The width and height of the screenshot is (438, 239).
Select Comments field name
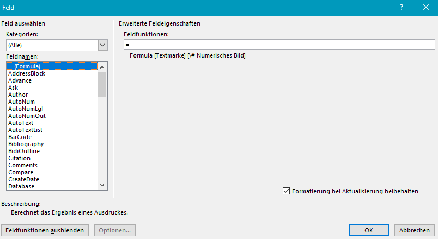(52, 165)
